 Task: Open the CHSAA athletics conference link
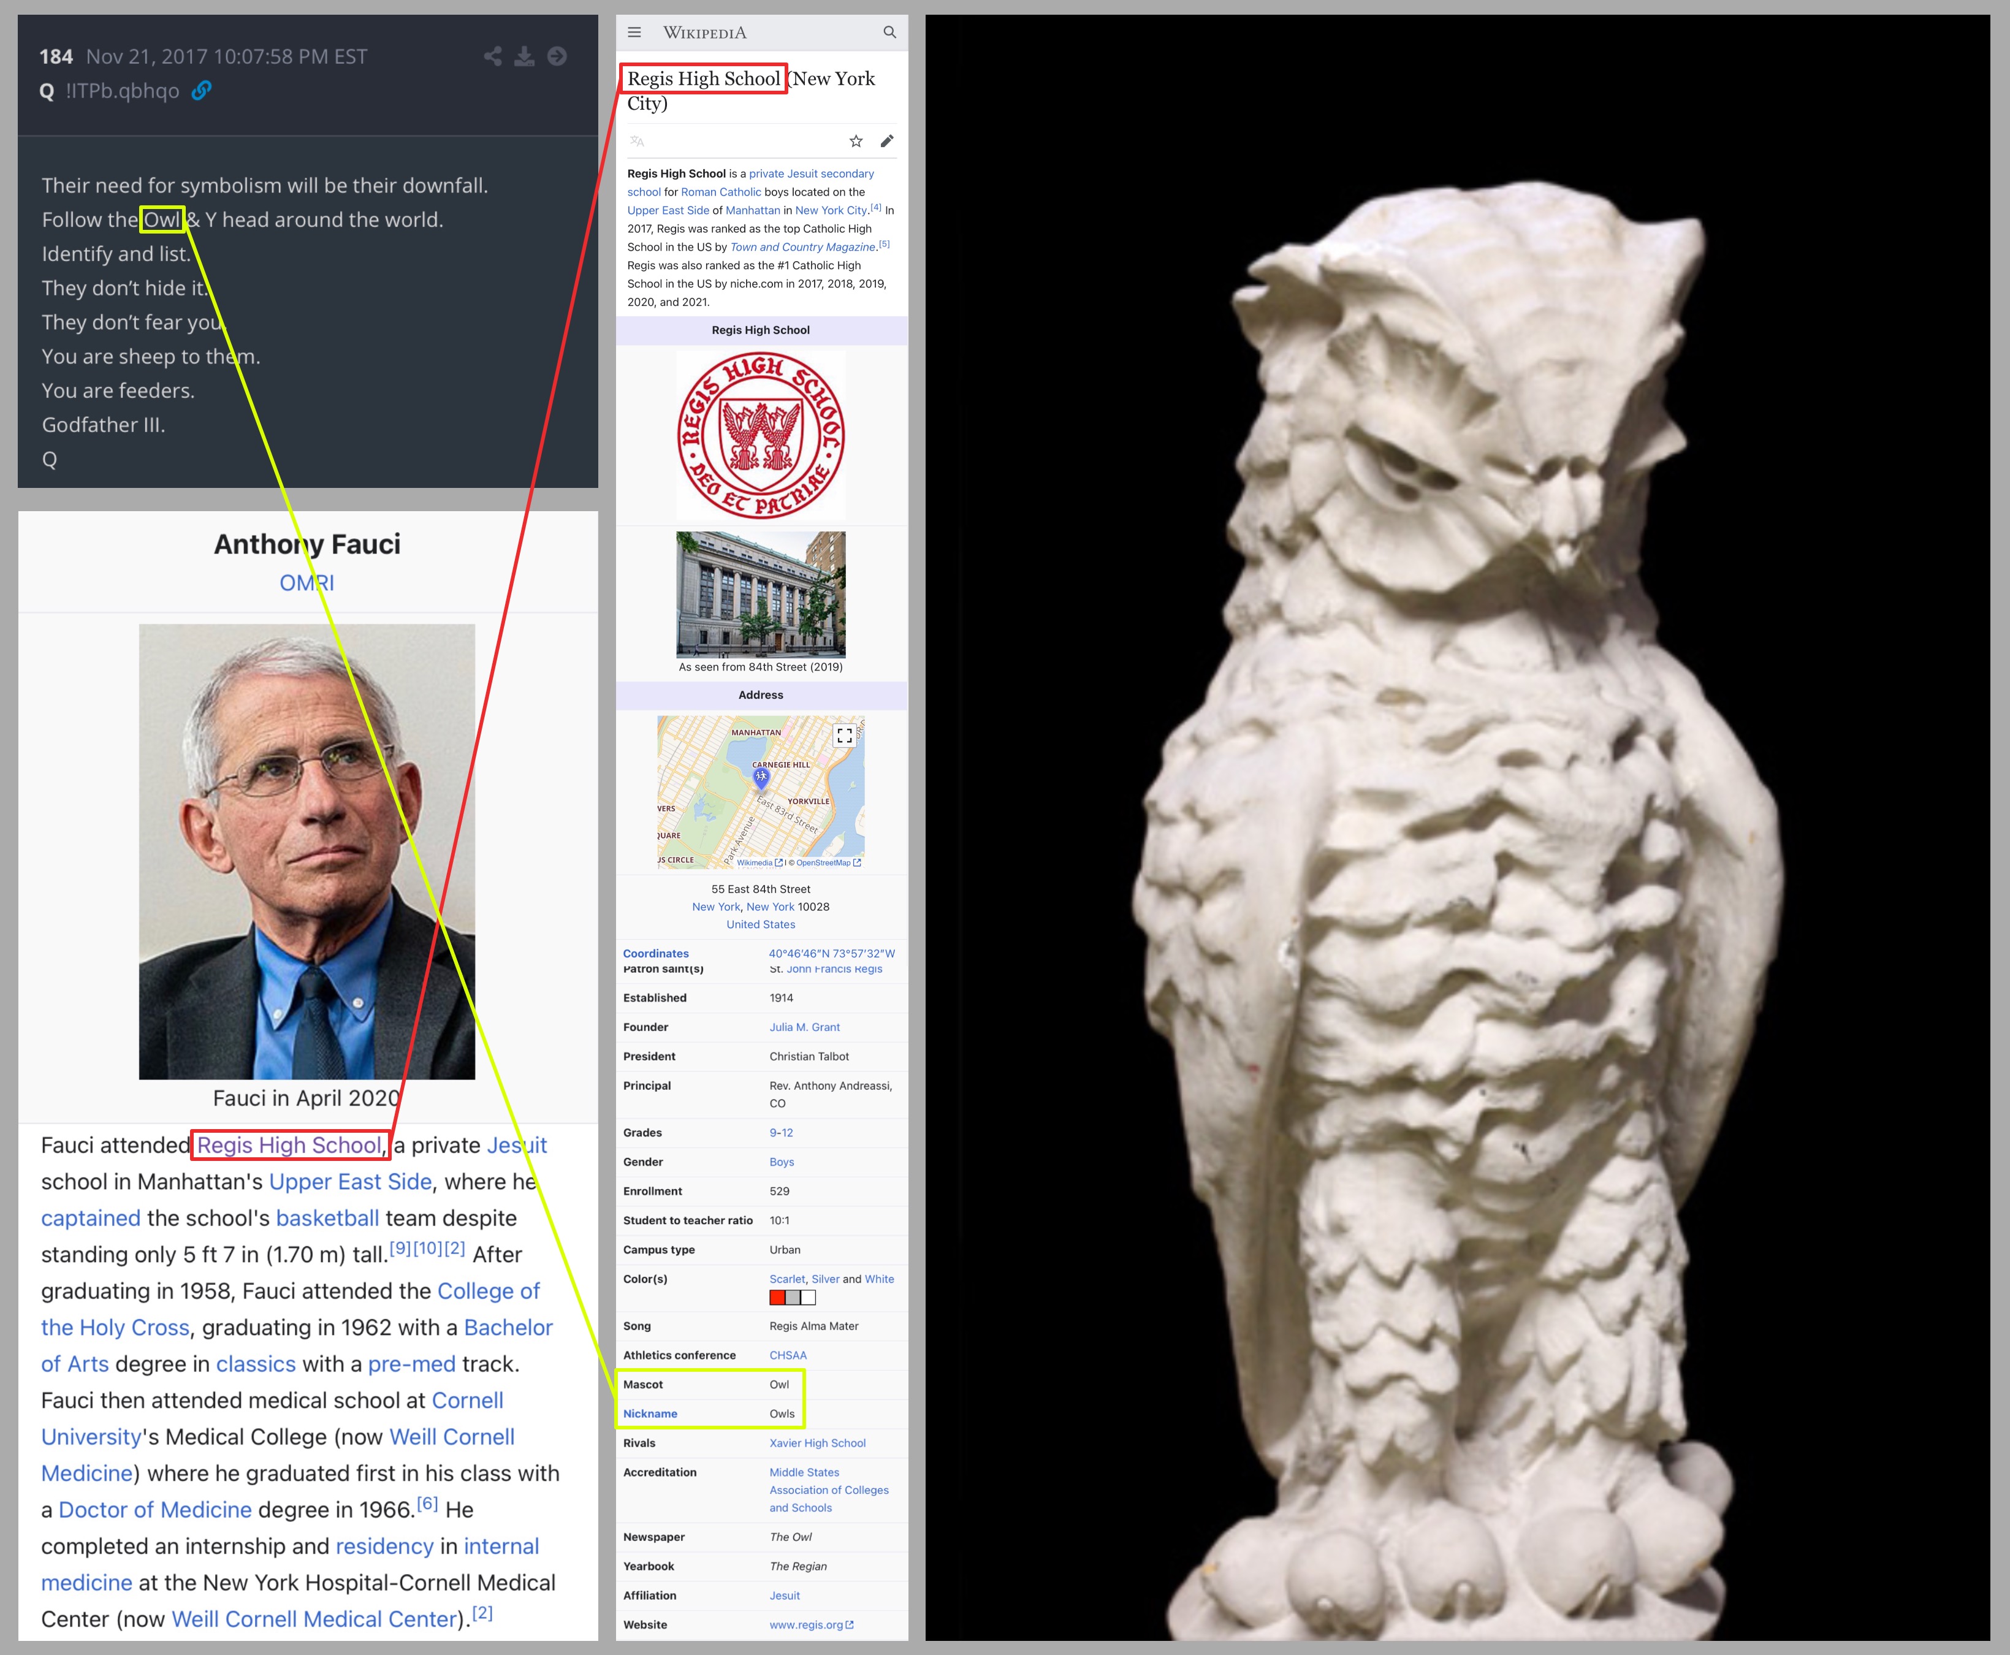(788, 1356)
